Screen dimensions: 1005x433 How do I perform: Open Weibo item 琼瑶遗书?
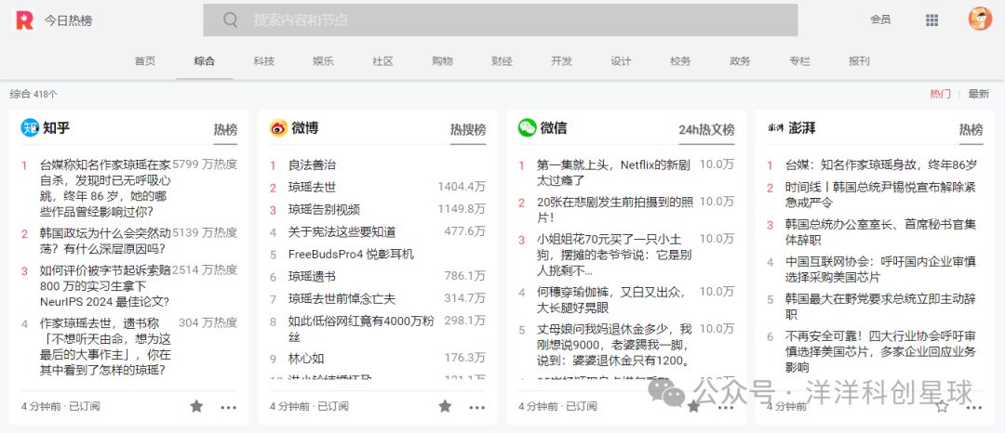click(312, 277)
